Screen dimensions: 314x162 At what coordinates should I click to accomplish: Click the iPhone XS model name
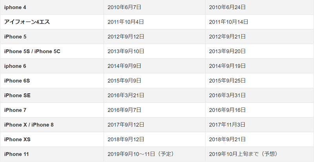coord(17,139)
